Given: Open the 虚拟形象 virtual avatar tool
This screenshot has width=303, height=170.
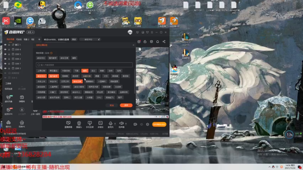Looking at the screenshot, I should (x=8, y=99).
